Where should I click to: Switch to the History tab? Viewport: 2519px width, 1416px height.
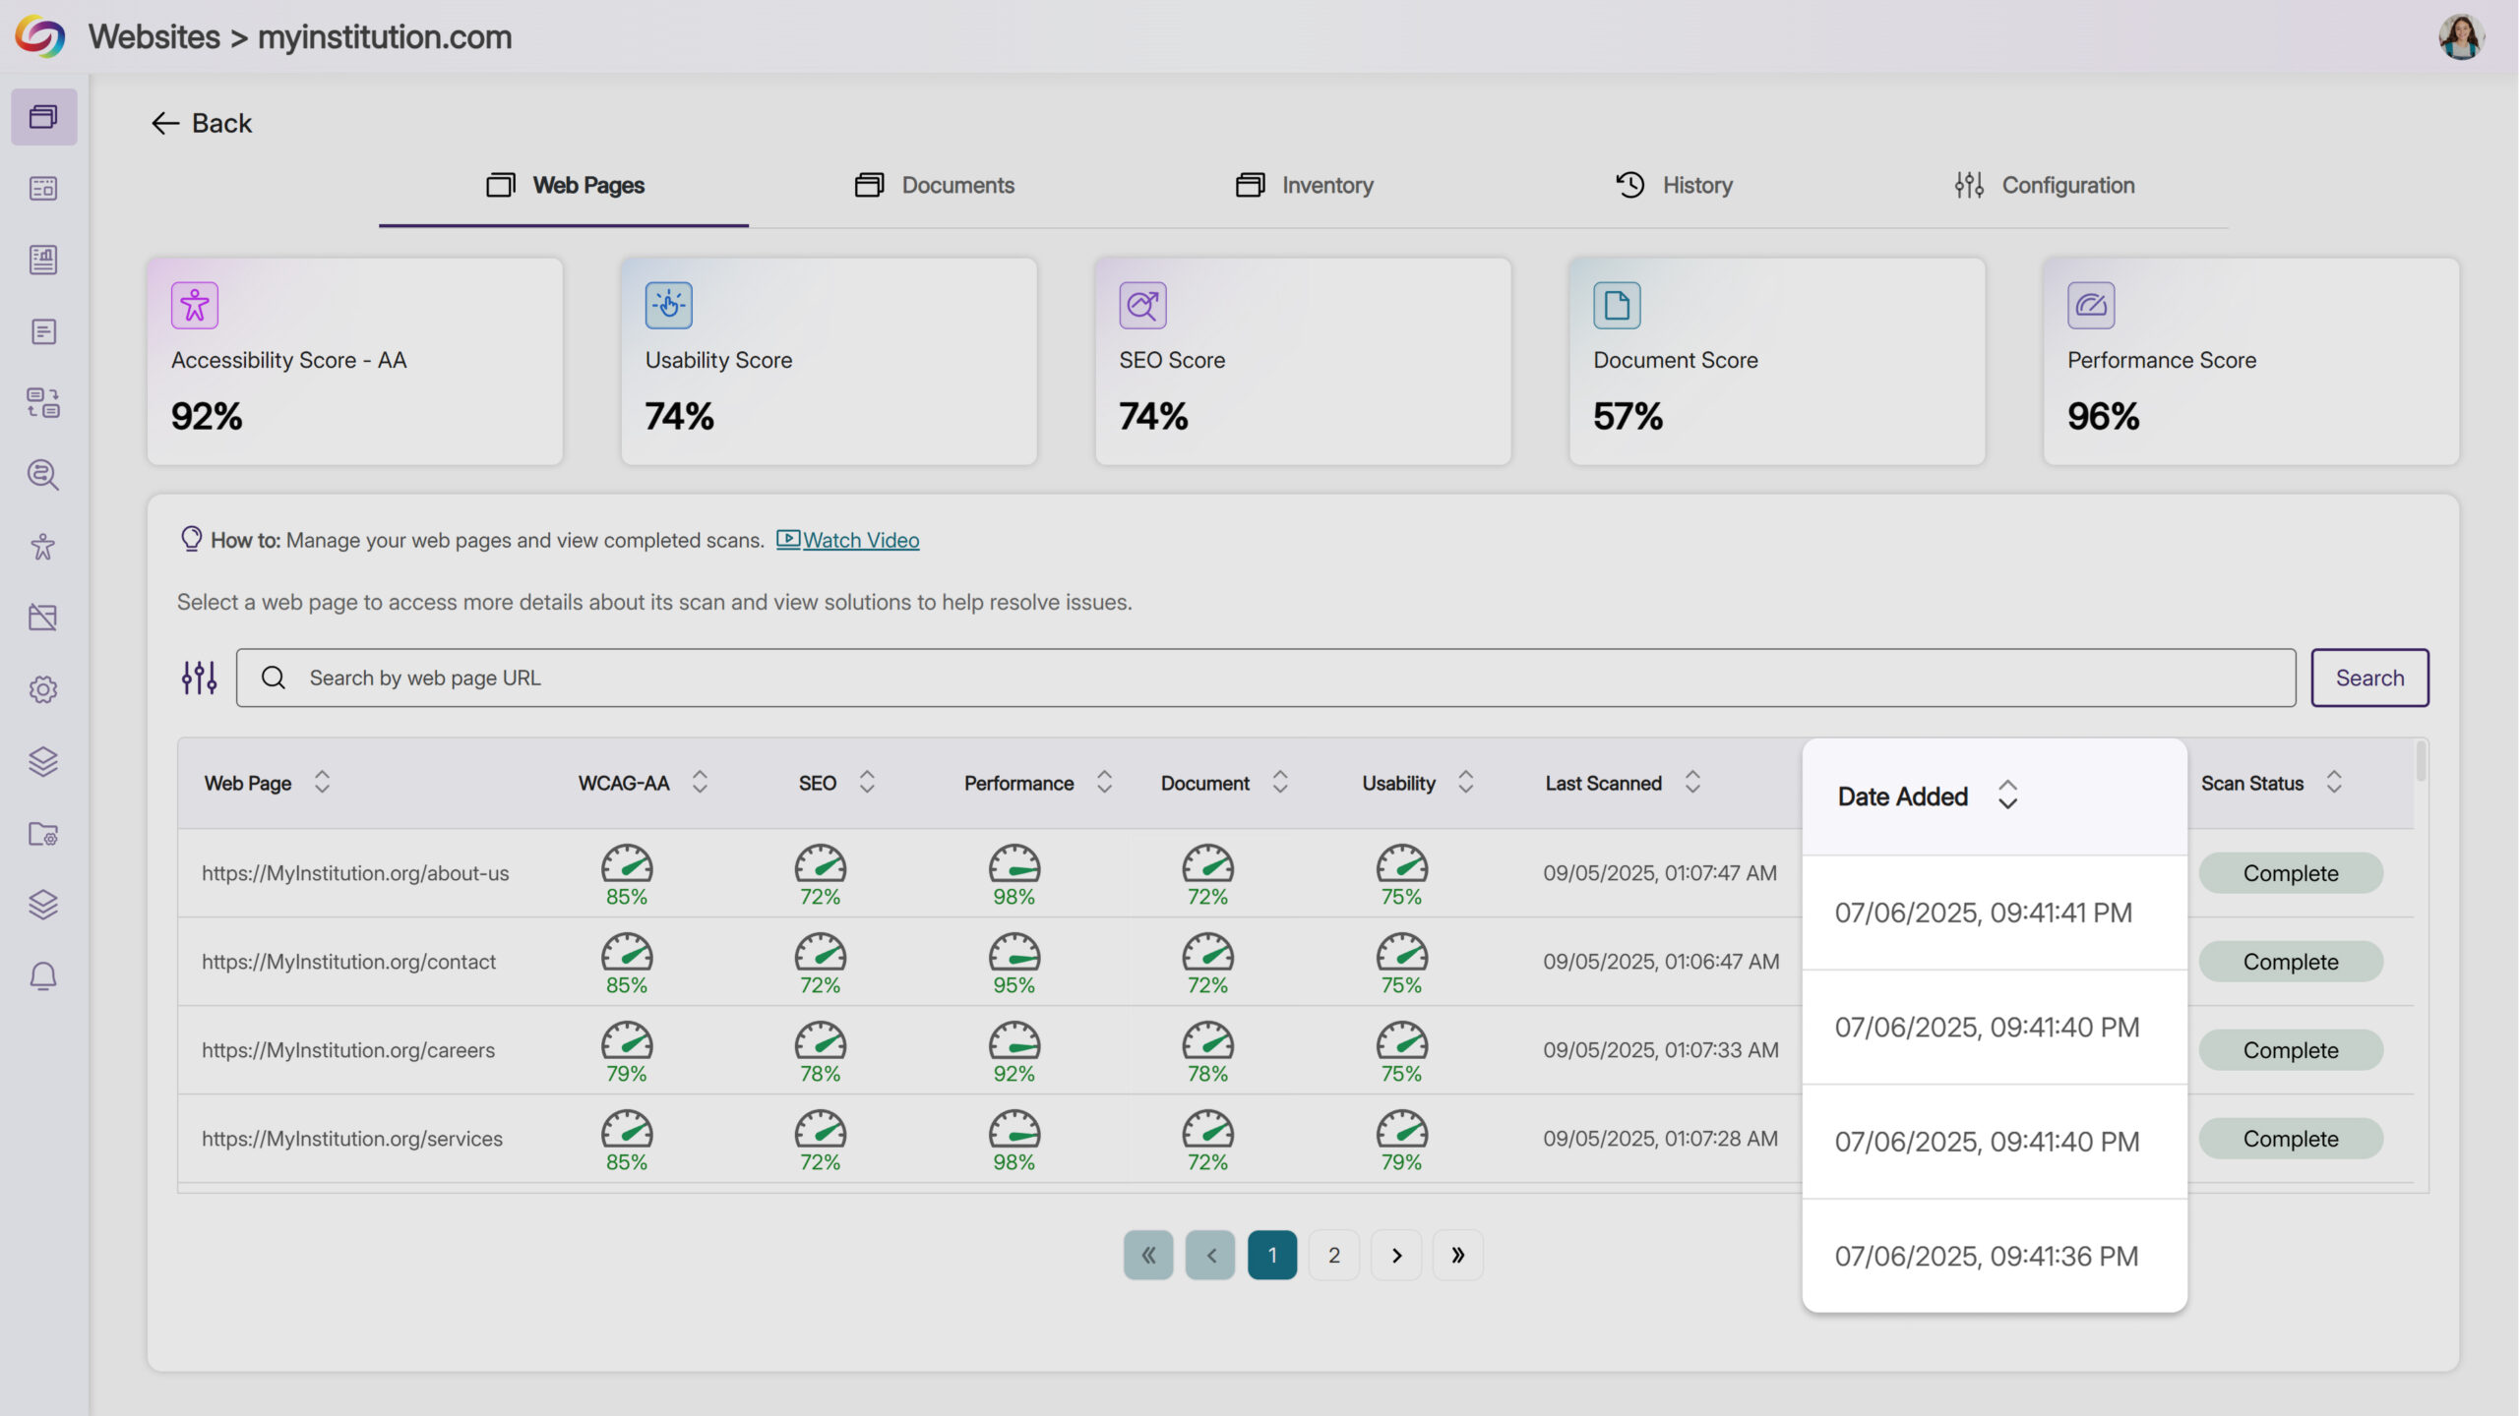pos(1674,185)
